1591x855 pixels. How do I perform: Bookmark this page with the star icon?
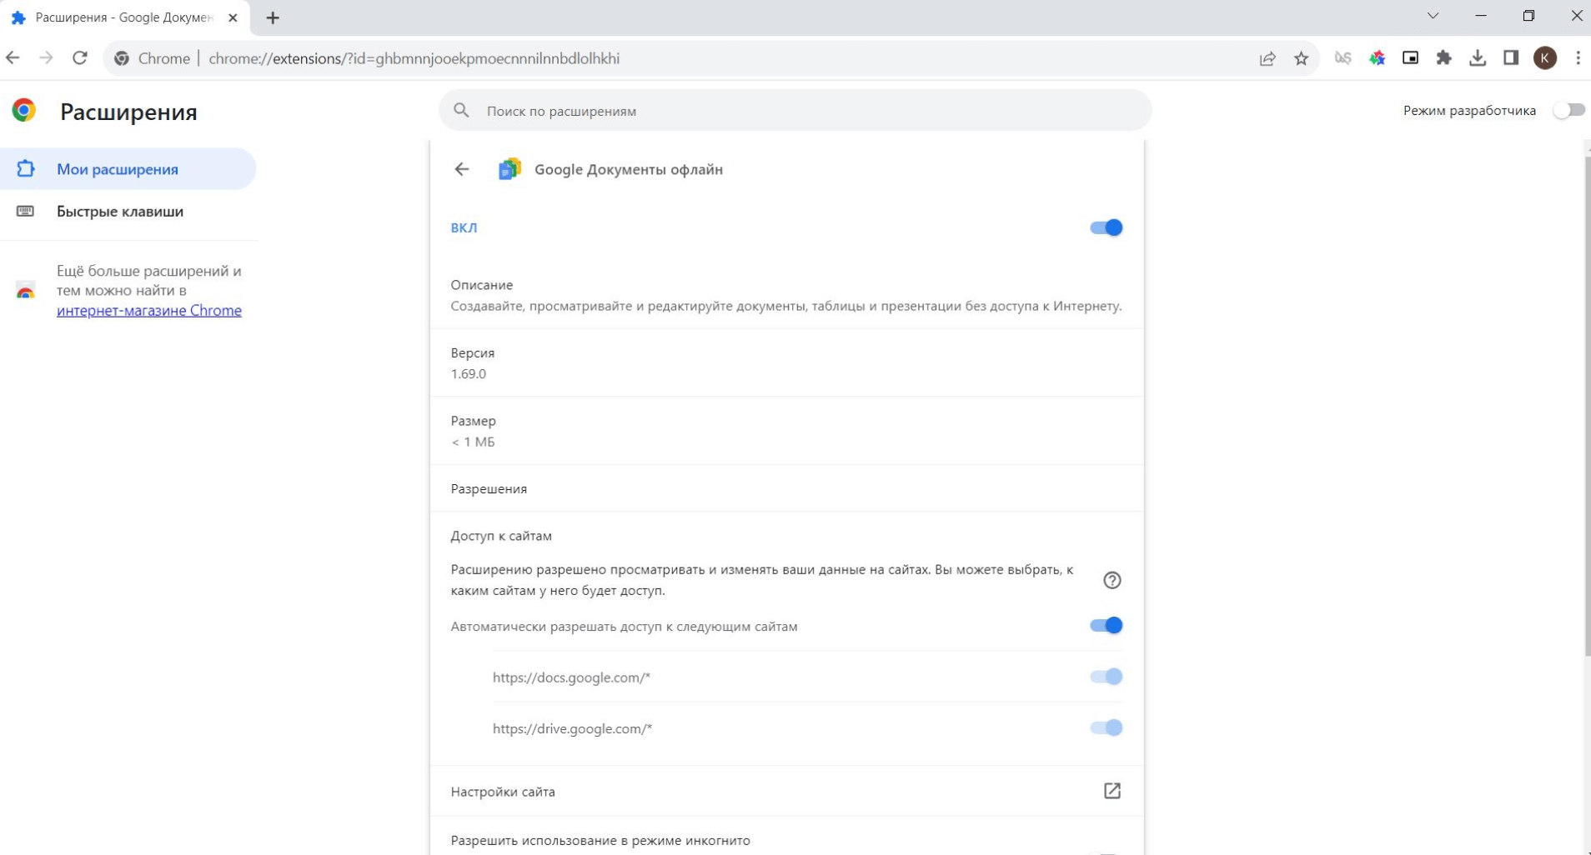pos(1301,58)
